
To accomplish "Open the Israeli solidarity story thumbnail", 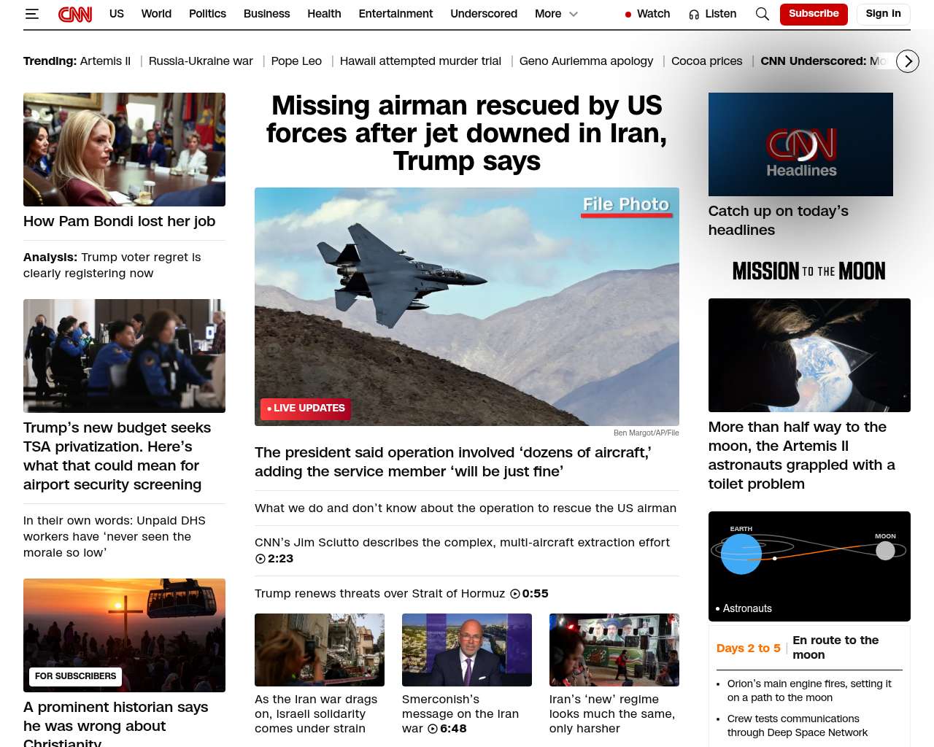I will point(320,650).
